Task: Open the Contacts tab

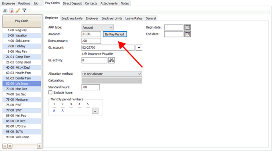Action: tap(91, 3)
